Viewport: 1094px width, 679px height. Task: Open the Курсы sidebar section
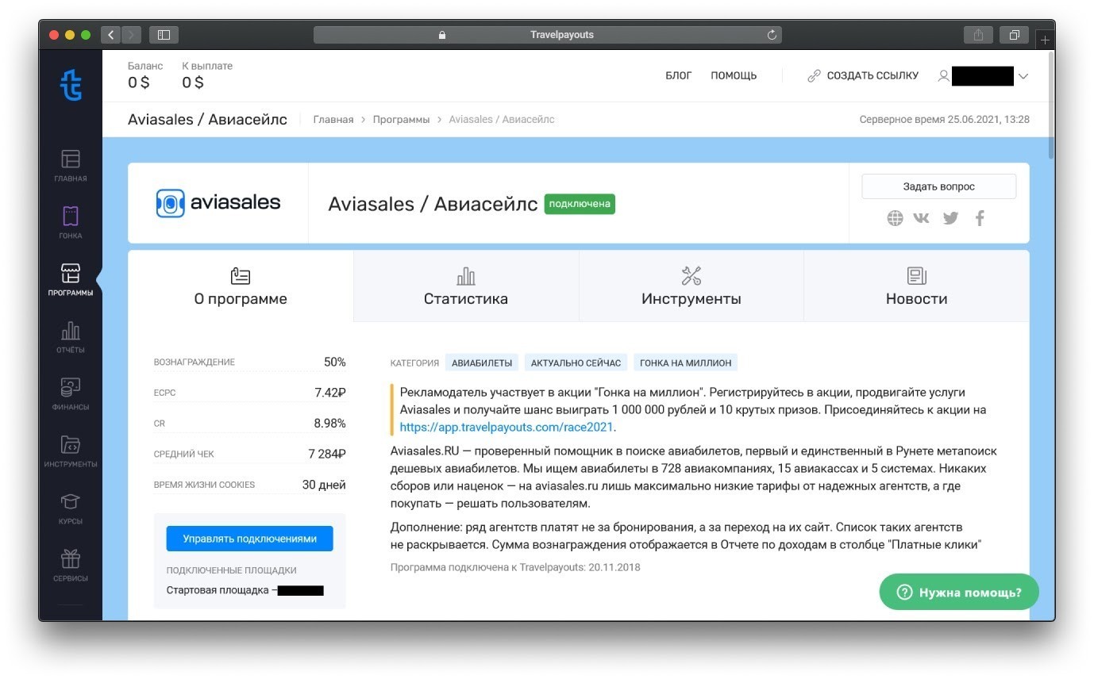71,508
